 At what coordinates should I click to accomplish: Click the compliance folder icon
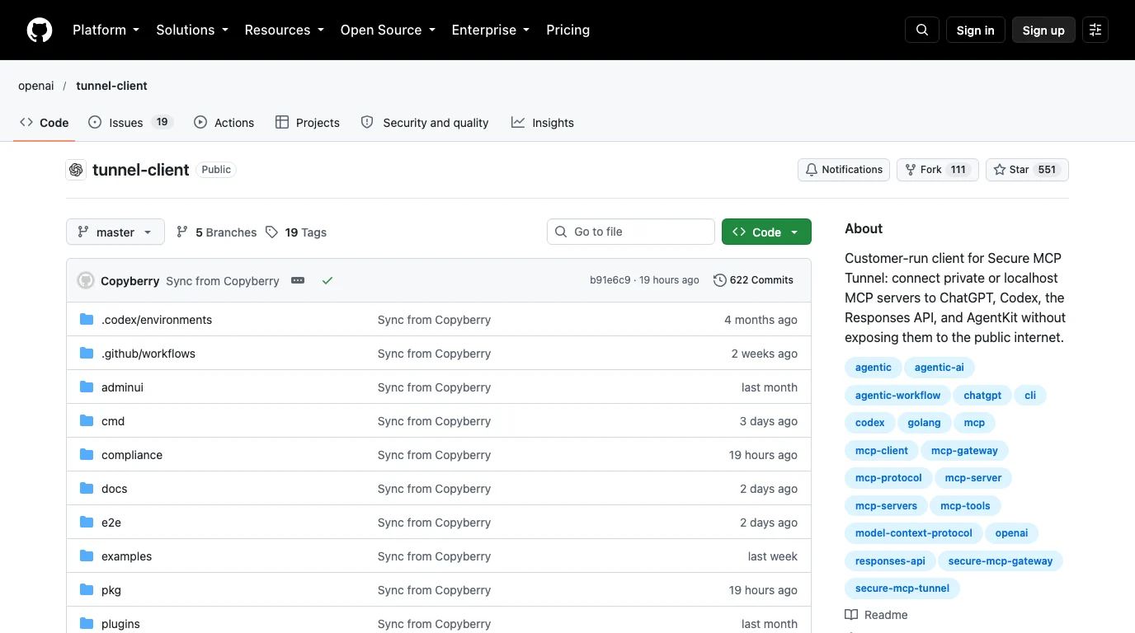point(87,455)
